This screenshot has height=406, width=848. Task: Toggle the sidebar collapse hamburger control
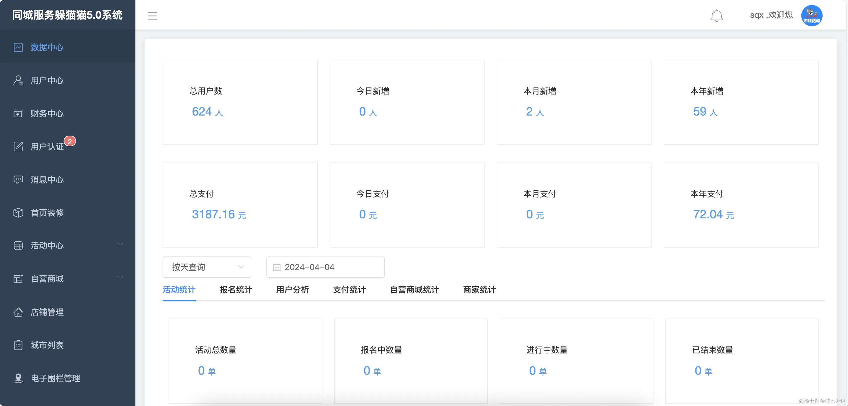152,15
